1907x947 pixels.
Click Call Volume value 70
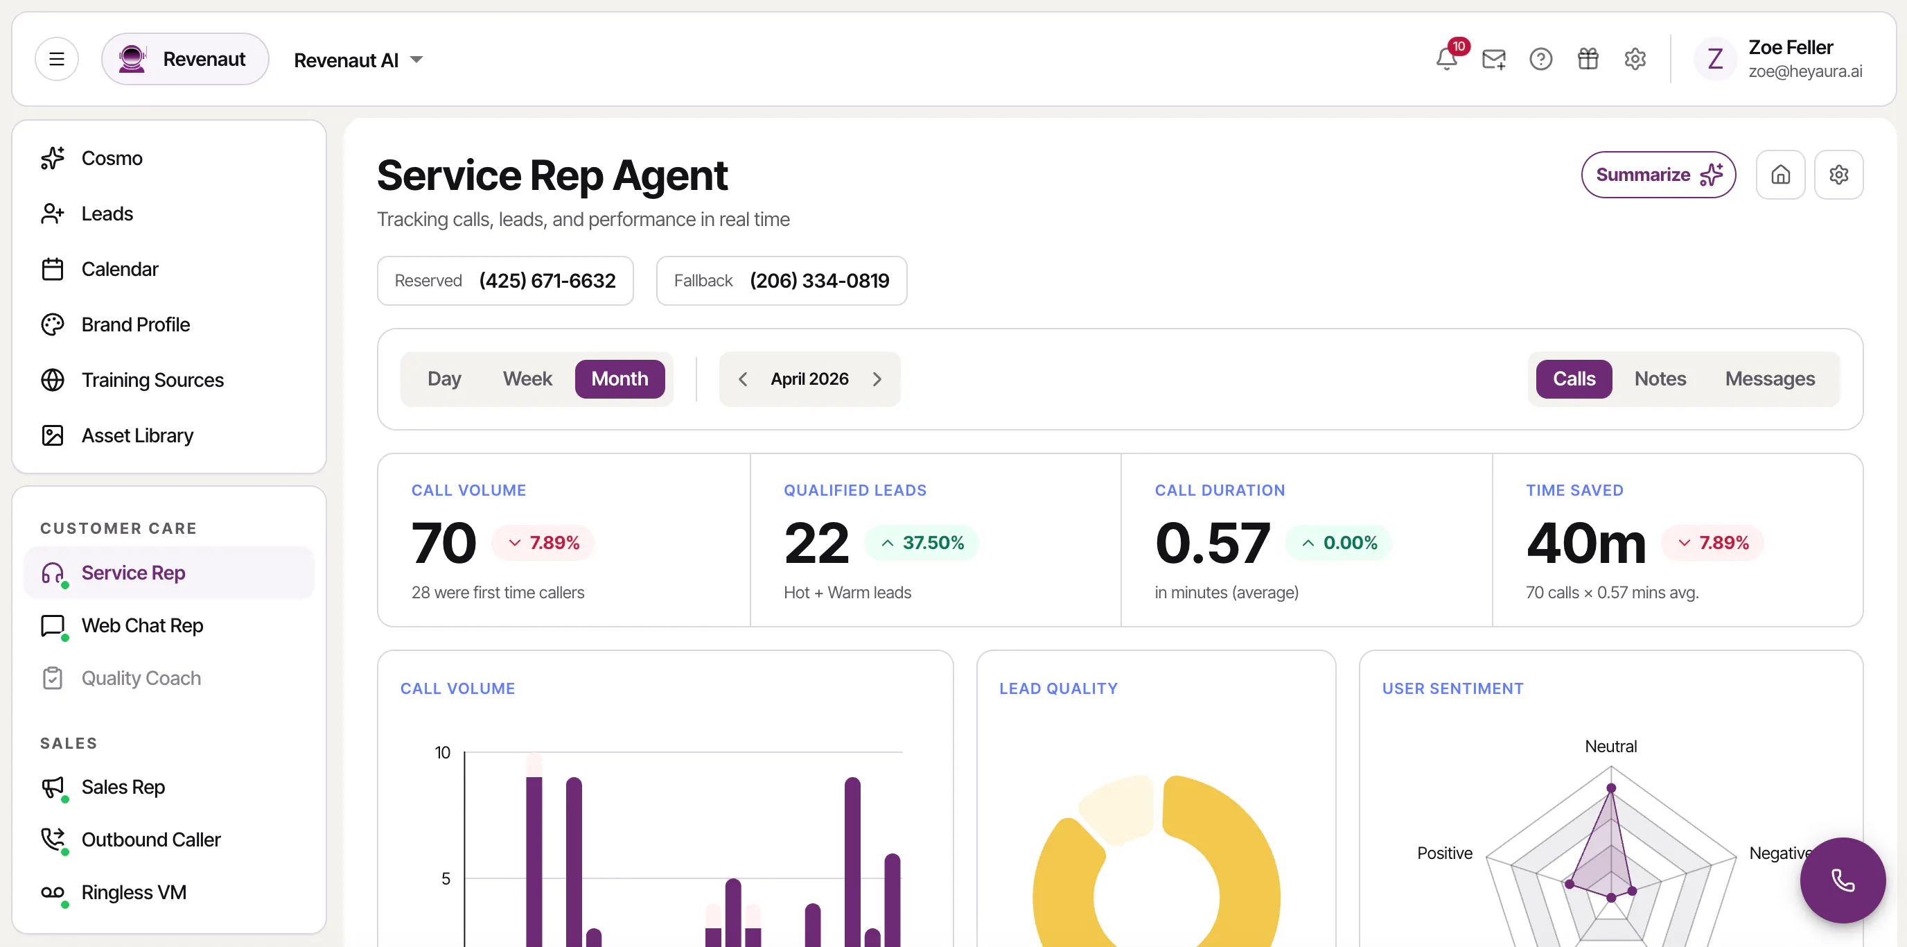(443, 543)
